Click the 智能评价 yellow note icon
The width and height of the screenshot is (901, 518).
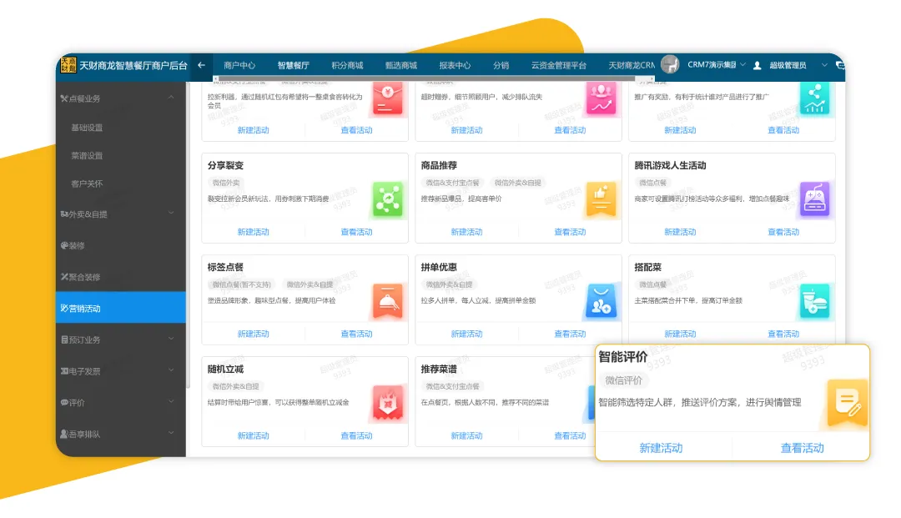[848, 402]
